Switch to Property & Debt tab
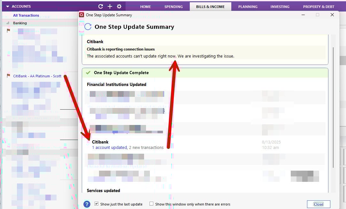This screenshot has width=346, height=209. coord(319,7)
